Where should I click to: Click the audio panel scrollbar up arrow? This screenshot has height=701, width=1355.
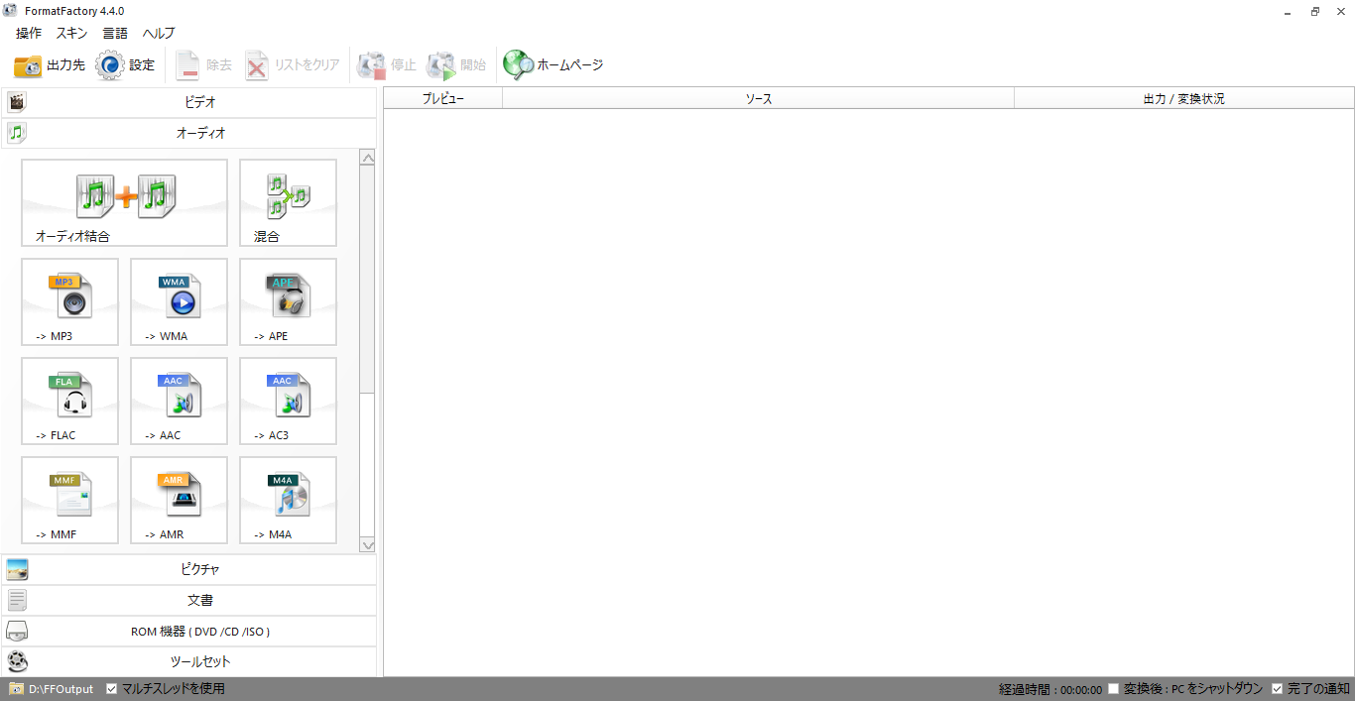tap(368, 158)
